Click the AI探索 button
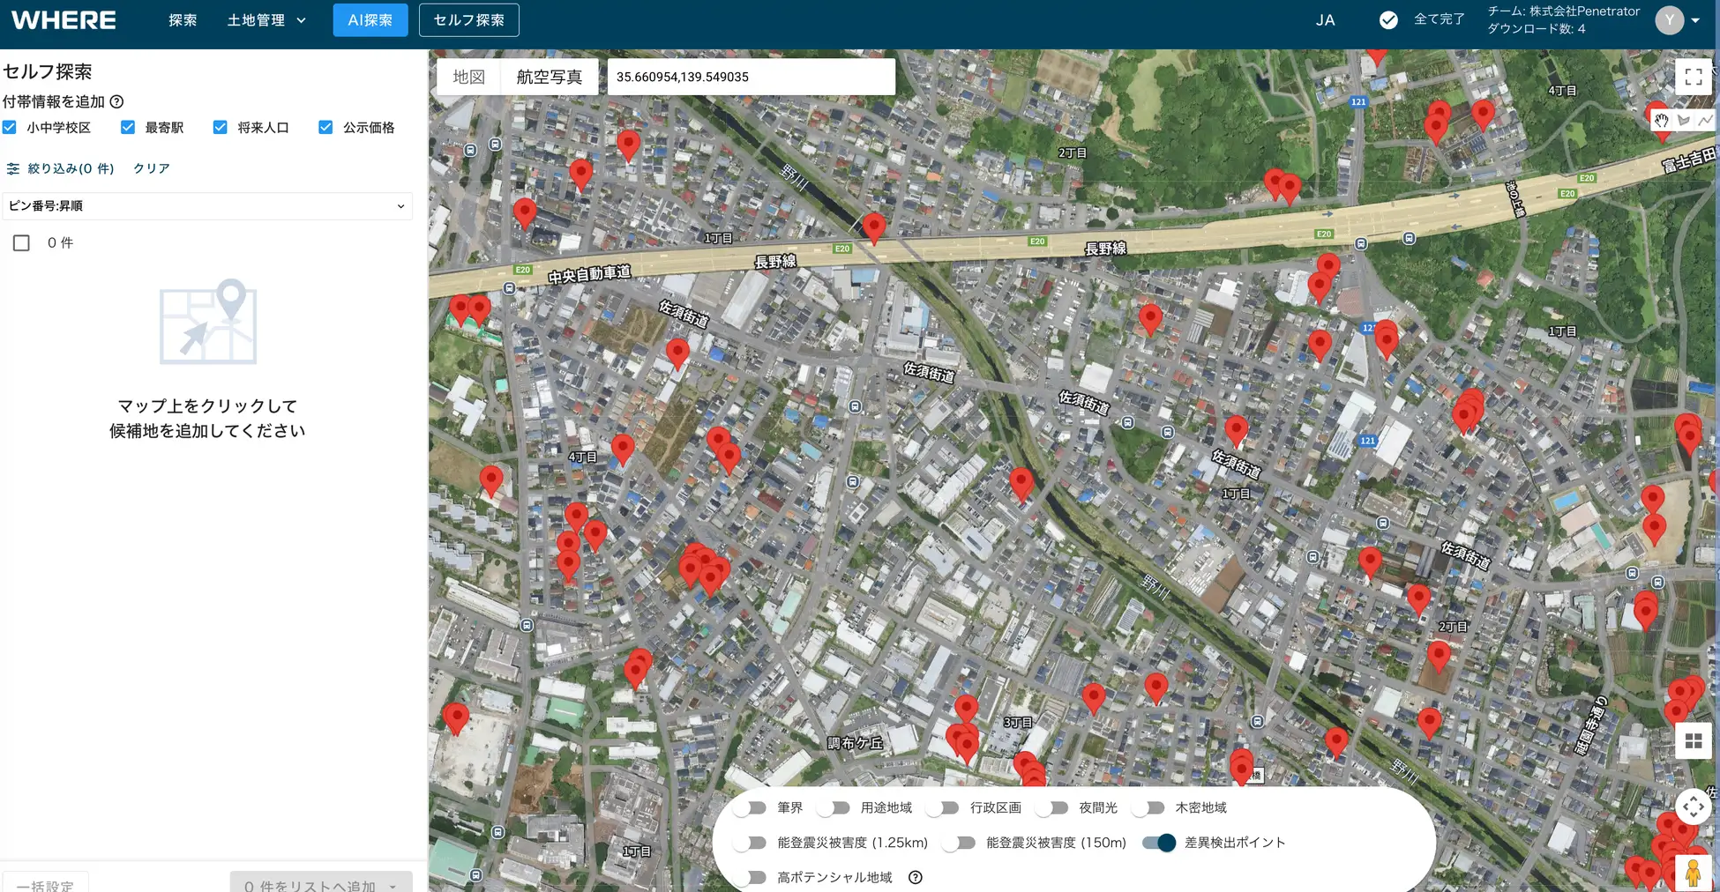This screenshot has width=1720, height=892. tap(370, 20)
